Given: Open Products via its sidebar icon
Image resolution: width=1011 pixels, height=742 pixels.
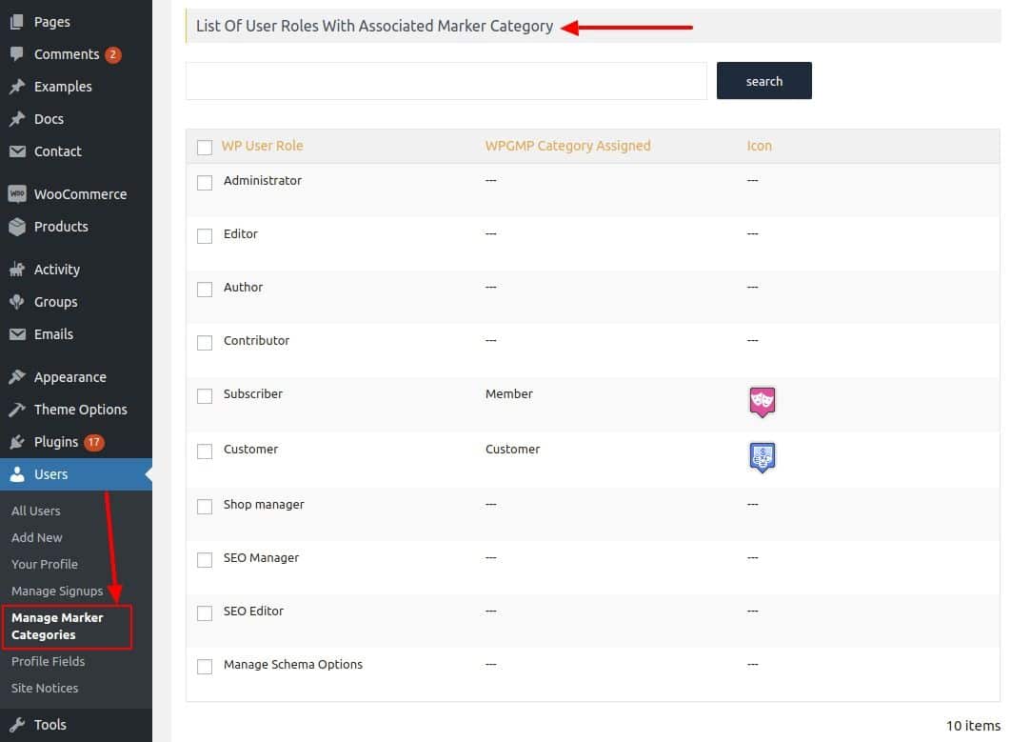Looking at the screenshot, I should click(x=16, y=227).
